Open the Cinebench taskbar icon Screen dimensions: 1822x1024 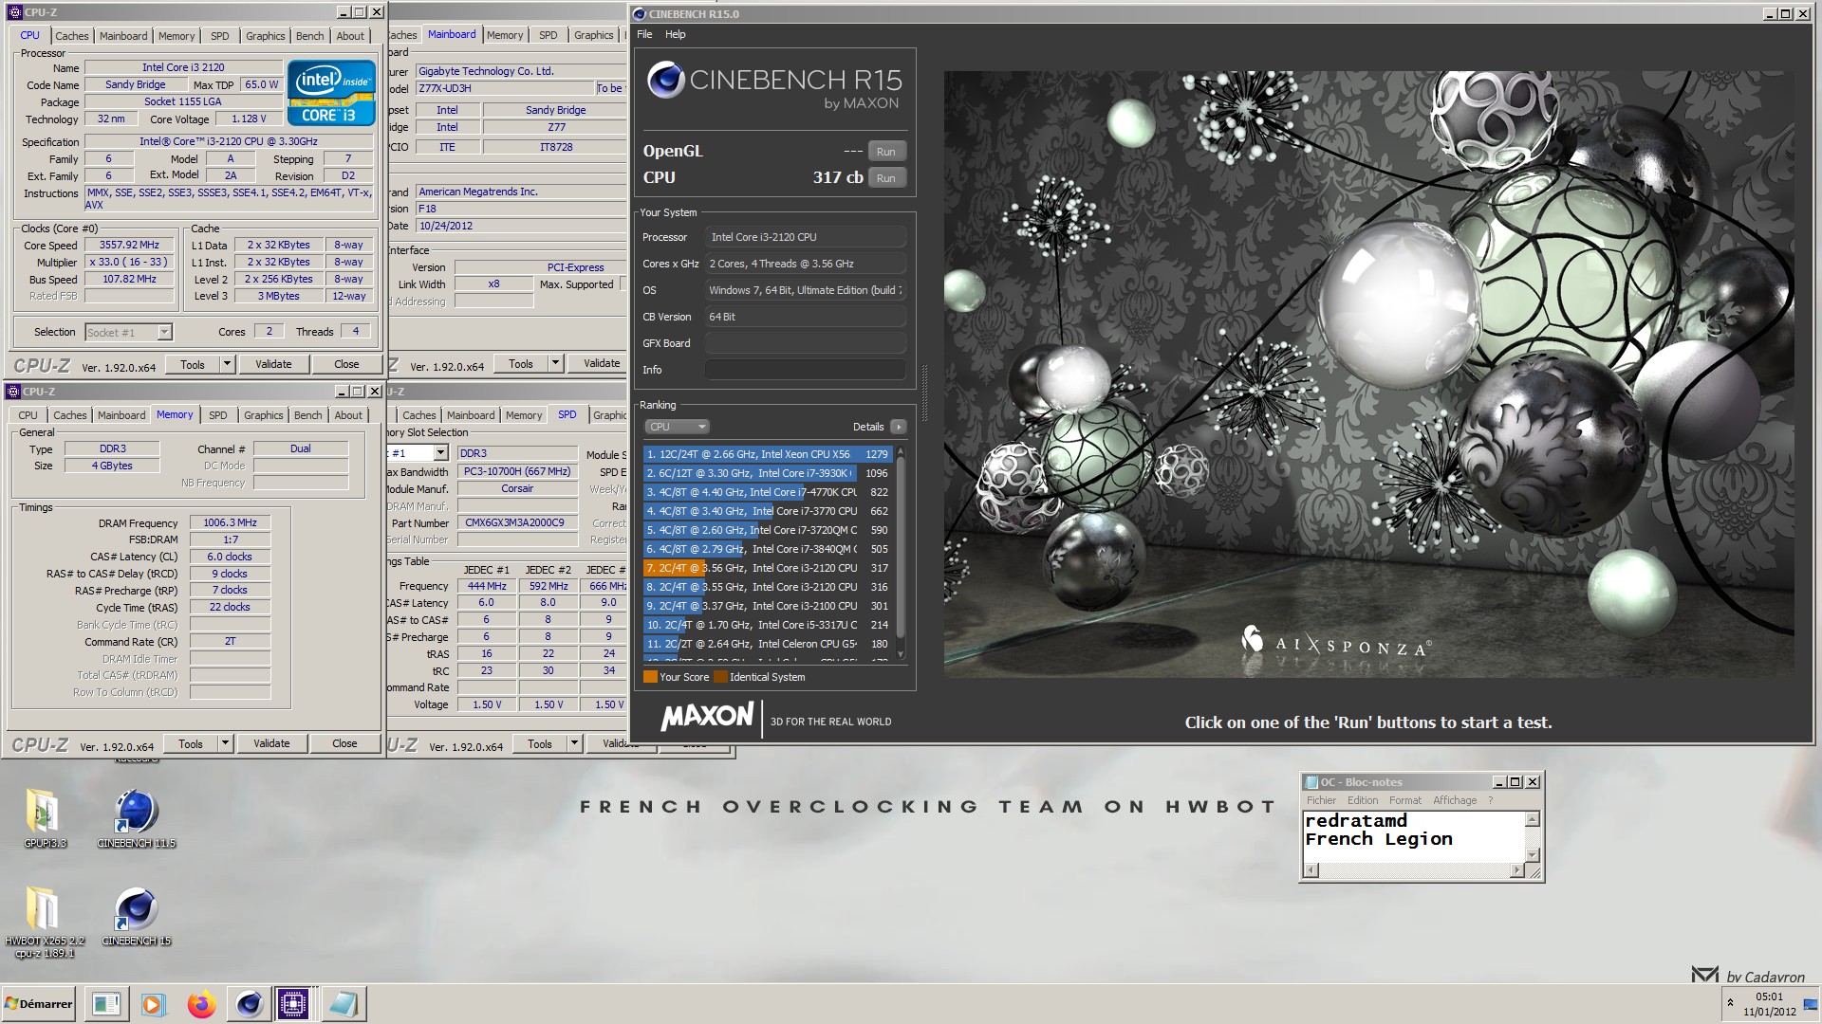[x=249, y=1003]
